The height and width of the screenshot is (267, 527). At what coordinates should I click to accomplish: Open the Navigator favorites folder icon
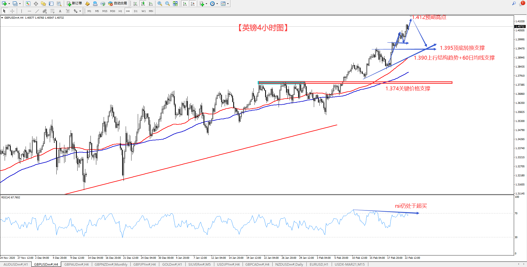coord(43,4)
